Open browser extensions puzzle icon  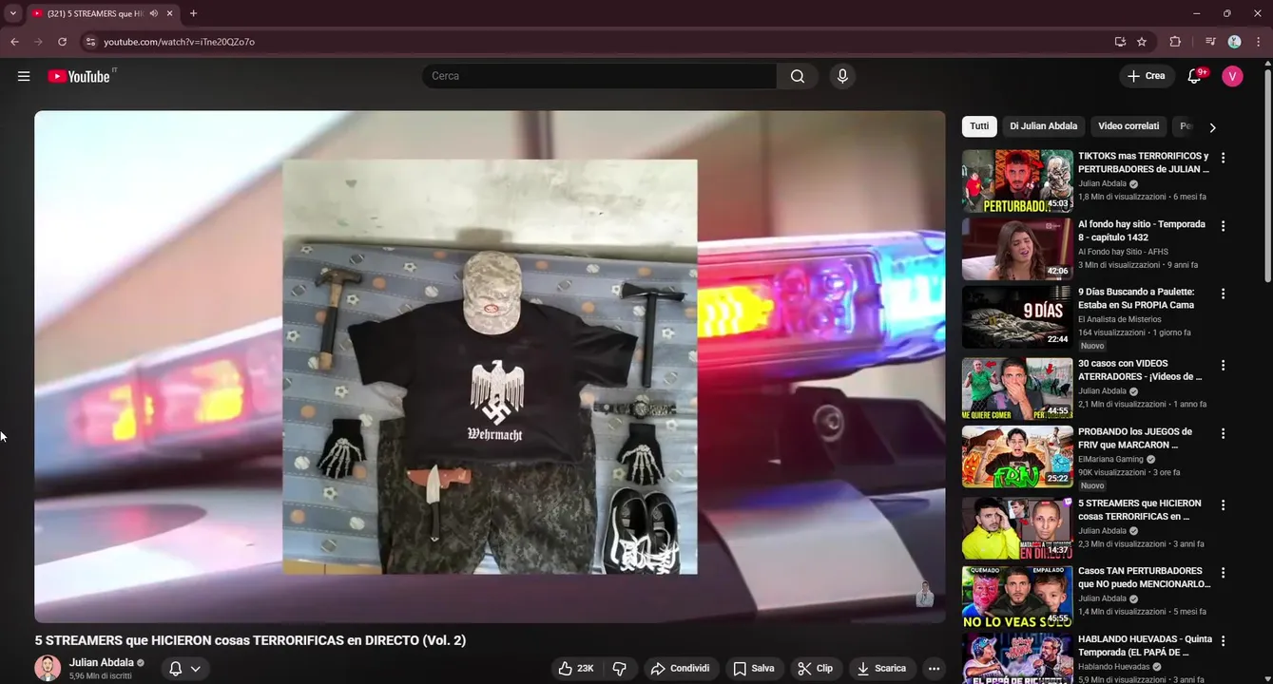pyautogui.click(x=1175, y=42)
